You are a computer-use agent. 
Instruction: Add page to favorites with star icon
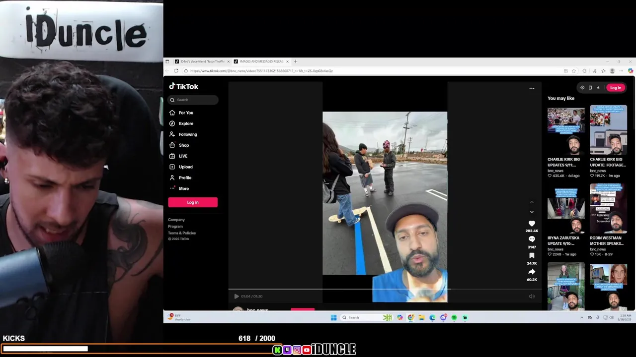click(574, 71)
